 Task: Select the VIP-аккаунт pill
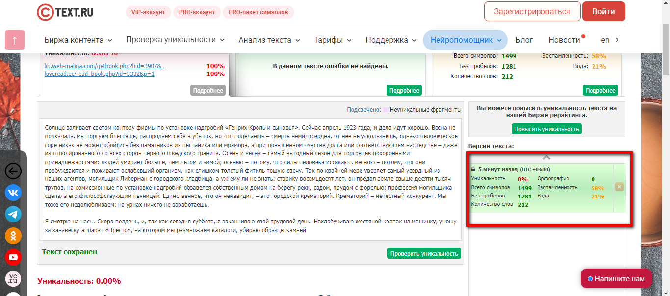[148, 12]
